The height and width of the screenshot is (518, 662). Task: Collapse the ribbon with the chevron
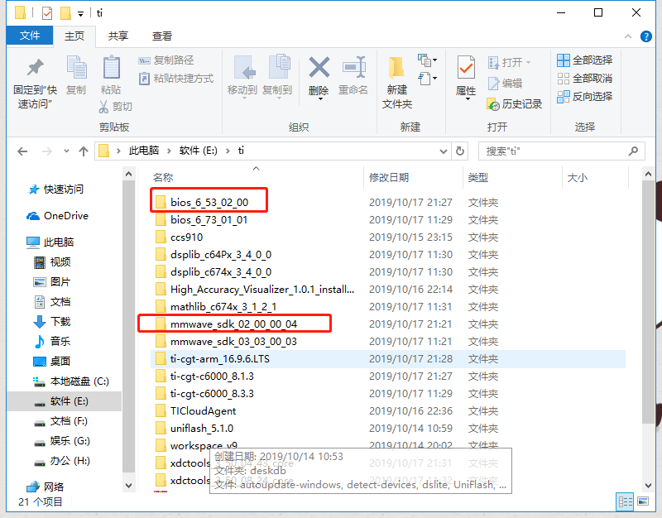tap(628, 36)
